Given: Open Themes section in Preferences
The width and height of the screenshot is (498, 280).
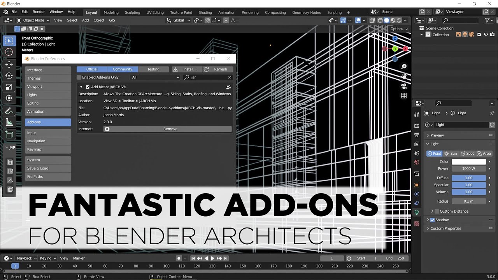Looking at the screenshot, I should 48,78.
